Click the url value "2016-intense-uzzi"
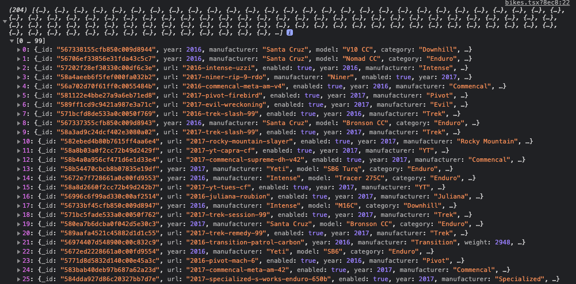The width and height of the screenshot is (576, 284). (218, 68)
